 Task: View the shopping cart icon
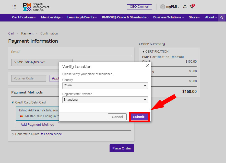(192, 6)
